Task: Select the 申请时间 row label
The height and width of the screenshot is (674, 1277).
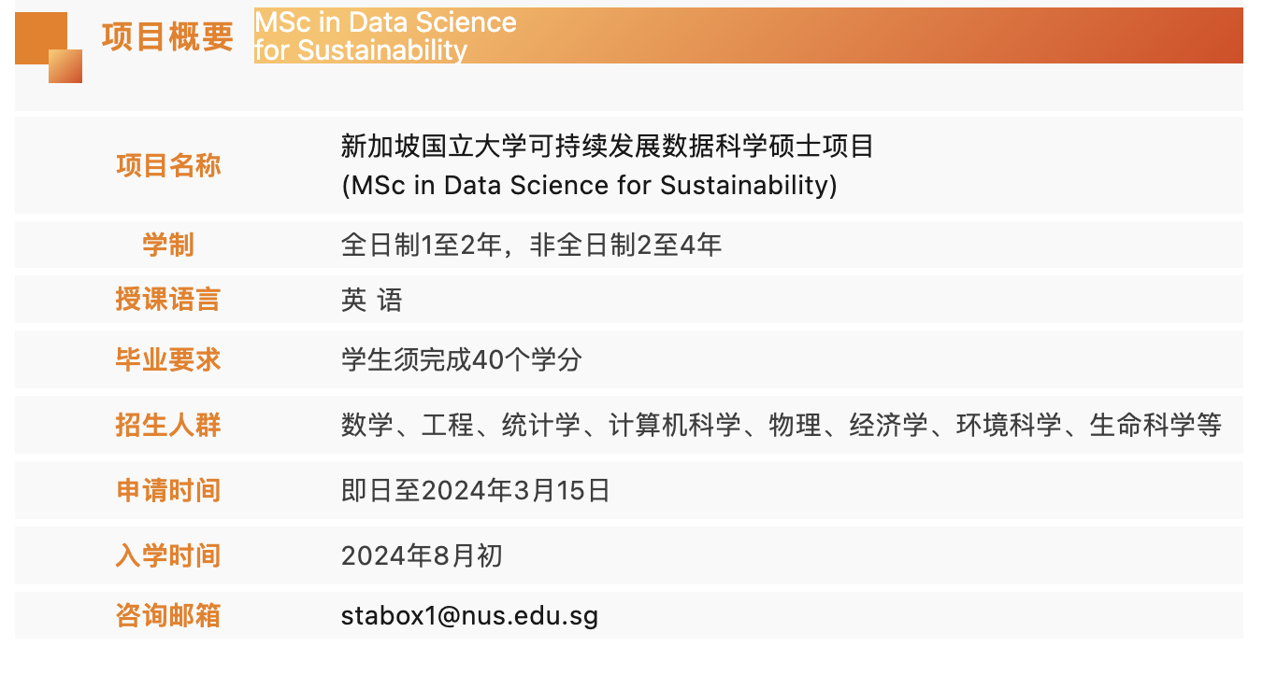Action: (168, 490)
